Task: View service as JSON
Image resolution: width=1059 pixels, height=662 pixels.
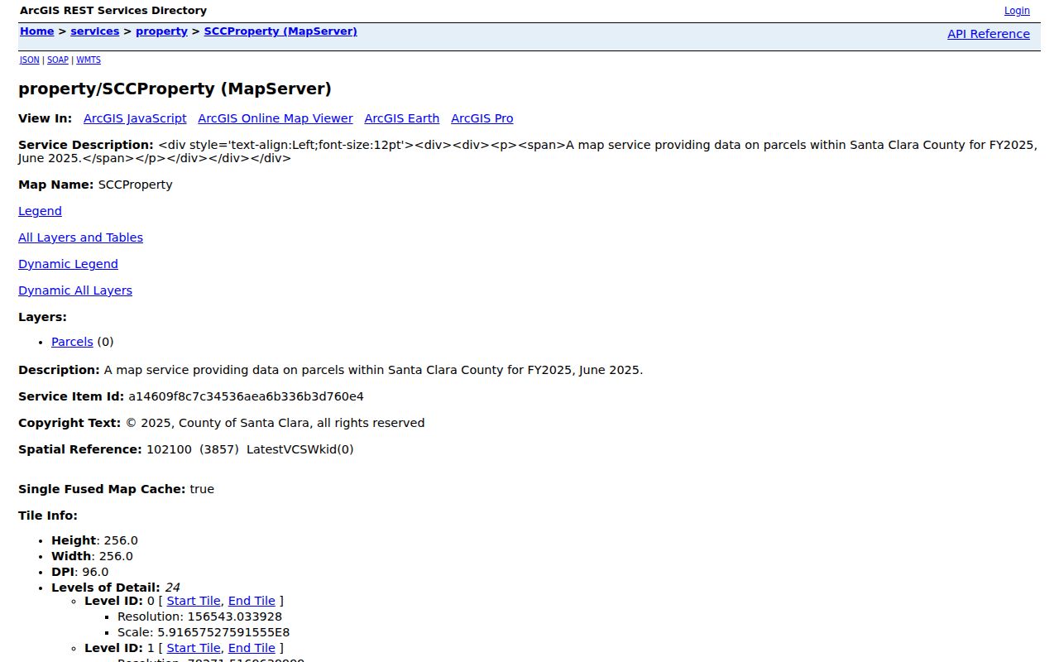Action: point(29,60)
